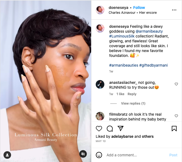Unmute the video sound
Screen dimensions: 182x162
(x=83, y=154)
